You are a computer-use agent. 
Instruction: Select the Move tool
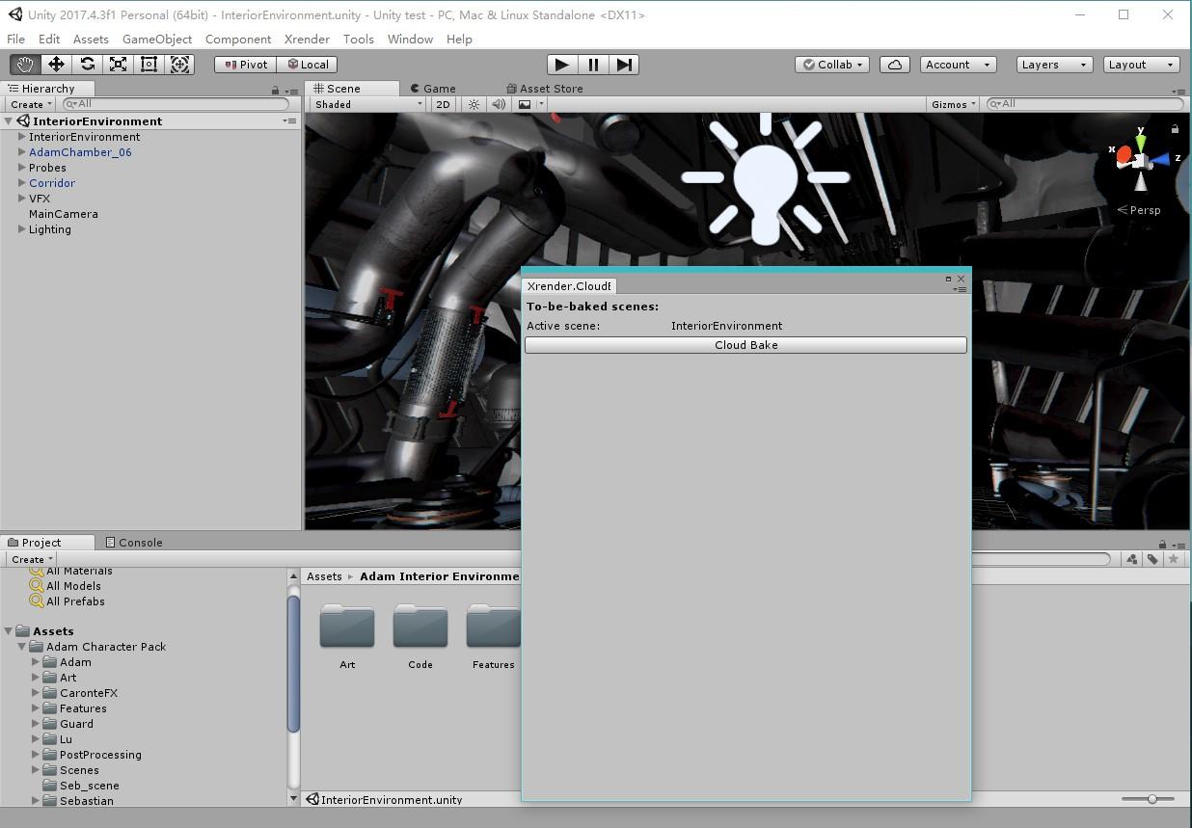(55, 64)
